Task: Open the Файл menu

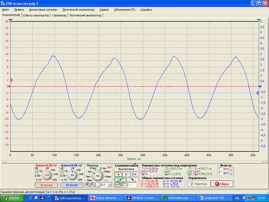Action: pos(5,10)
